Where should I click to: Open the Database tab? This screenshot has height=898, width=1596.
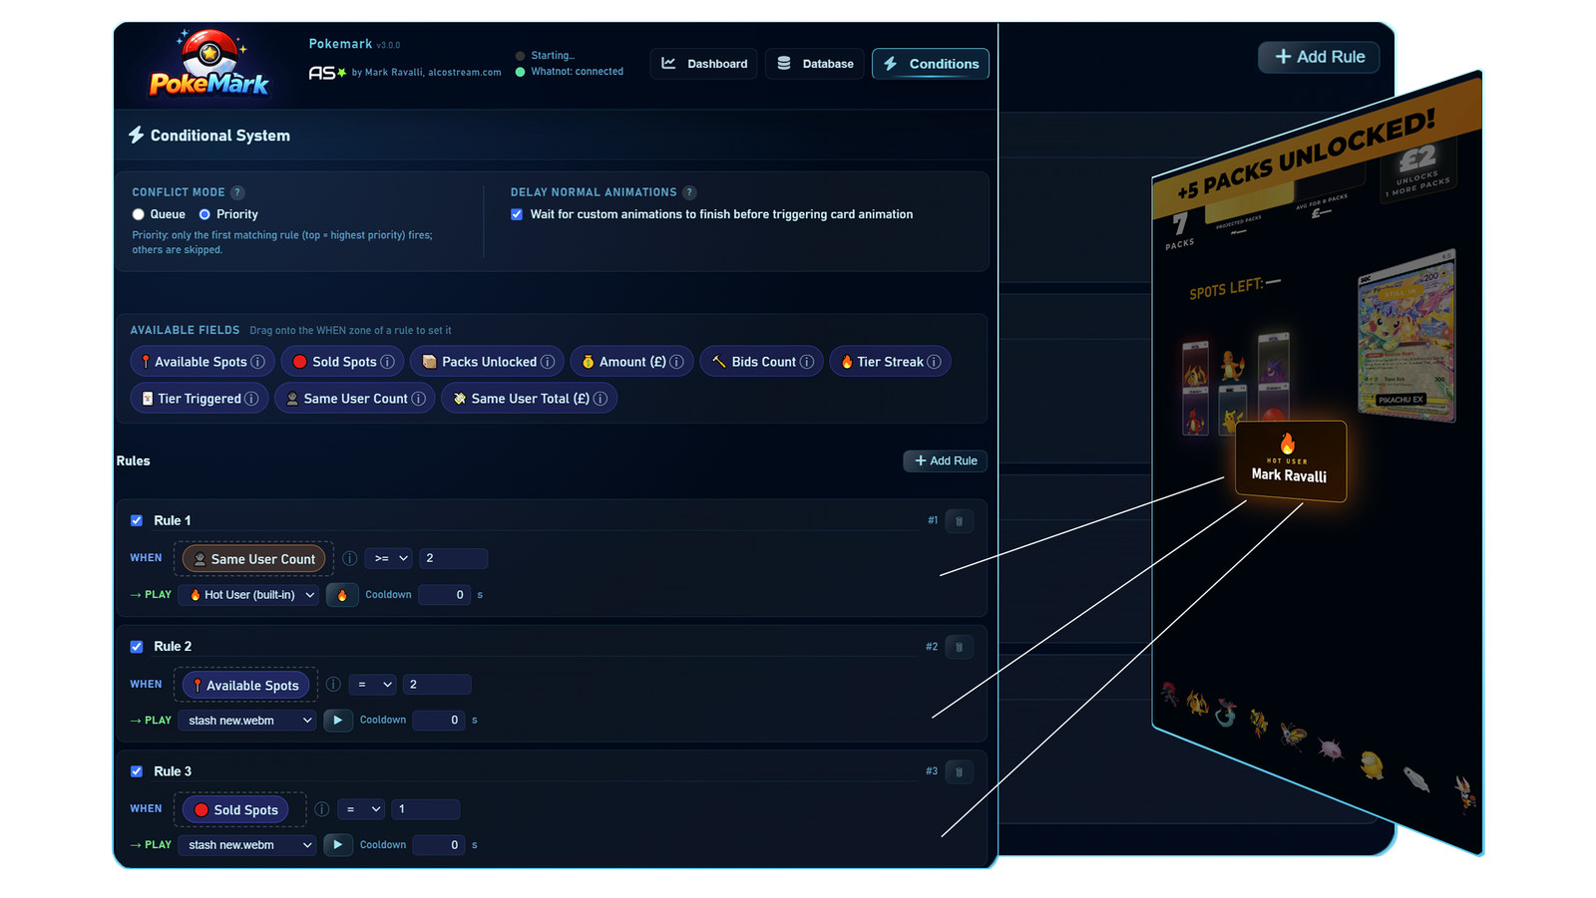click(x=815, y=64)
